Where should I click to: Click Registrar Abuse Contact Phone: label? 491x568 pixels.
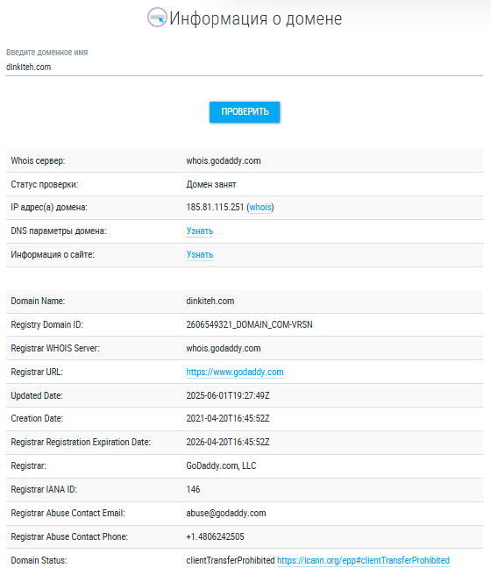pyautogui.click(x=69, y=536)
